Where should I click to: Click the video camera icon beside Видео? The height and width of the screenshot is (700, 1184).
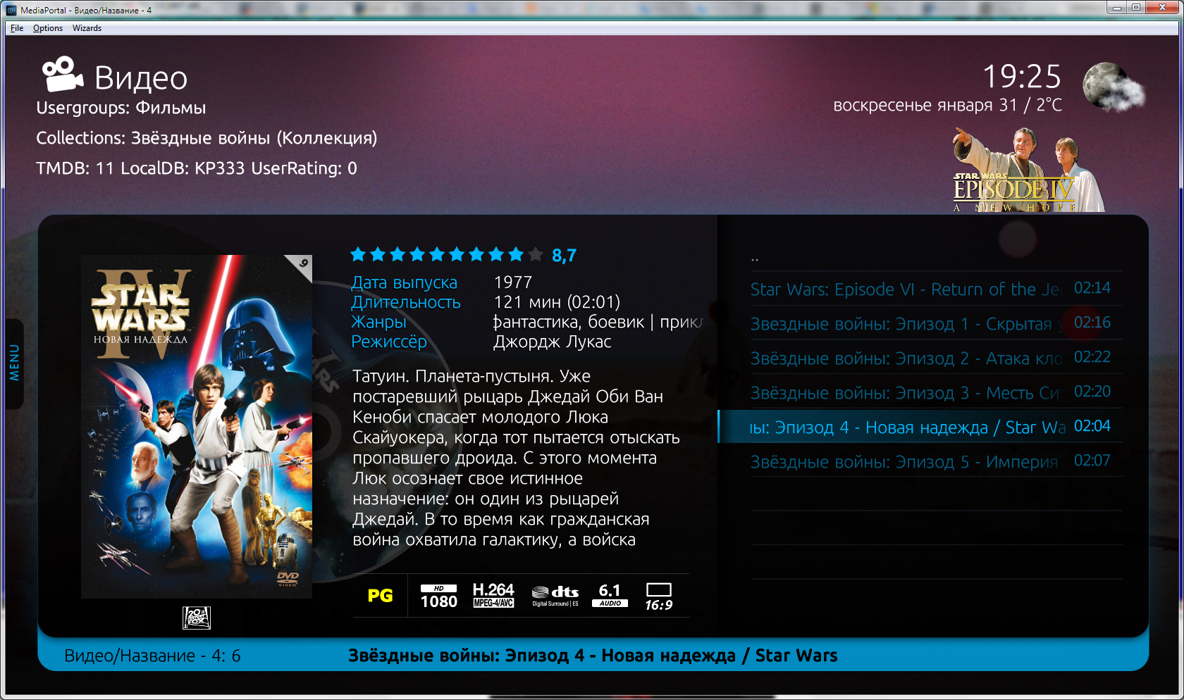(x=63, y=74)
